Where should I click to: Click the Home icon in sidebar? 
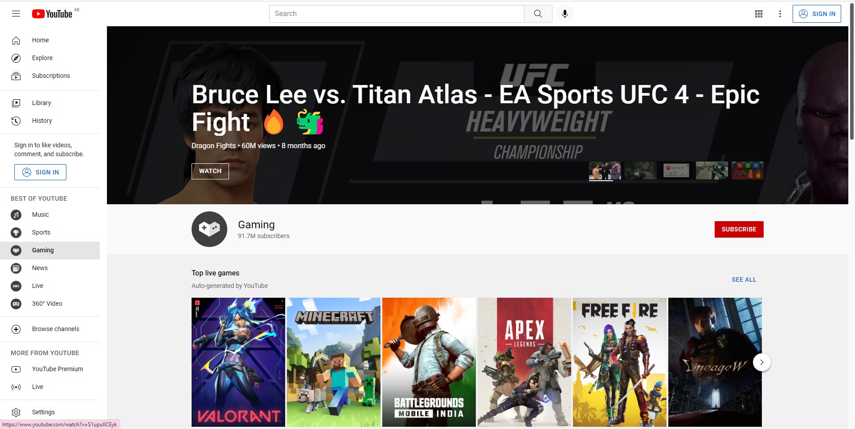16,40
